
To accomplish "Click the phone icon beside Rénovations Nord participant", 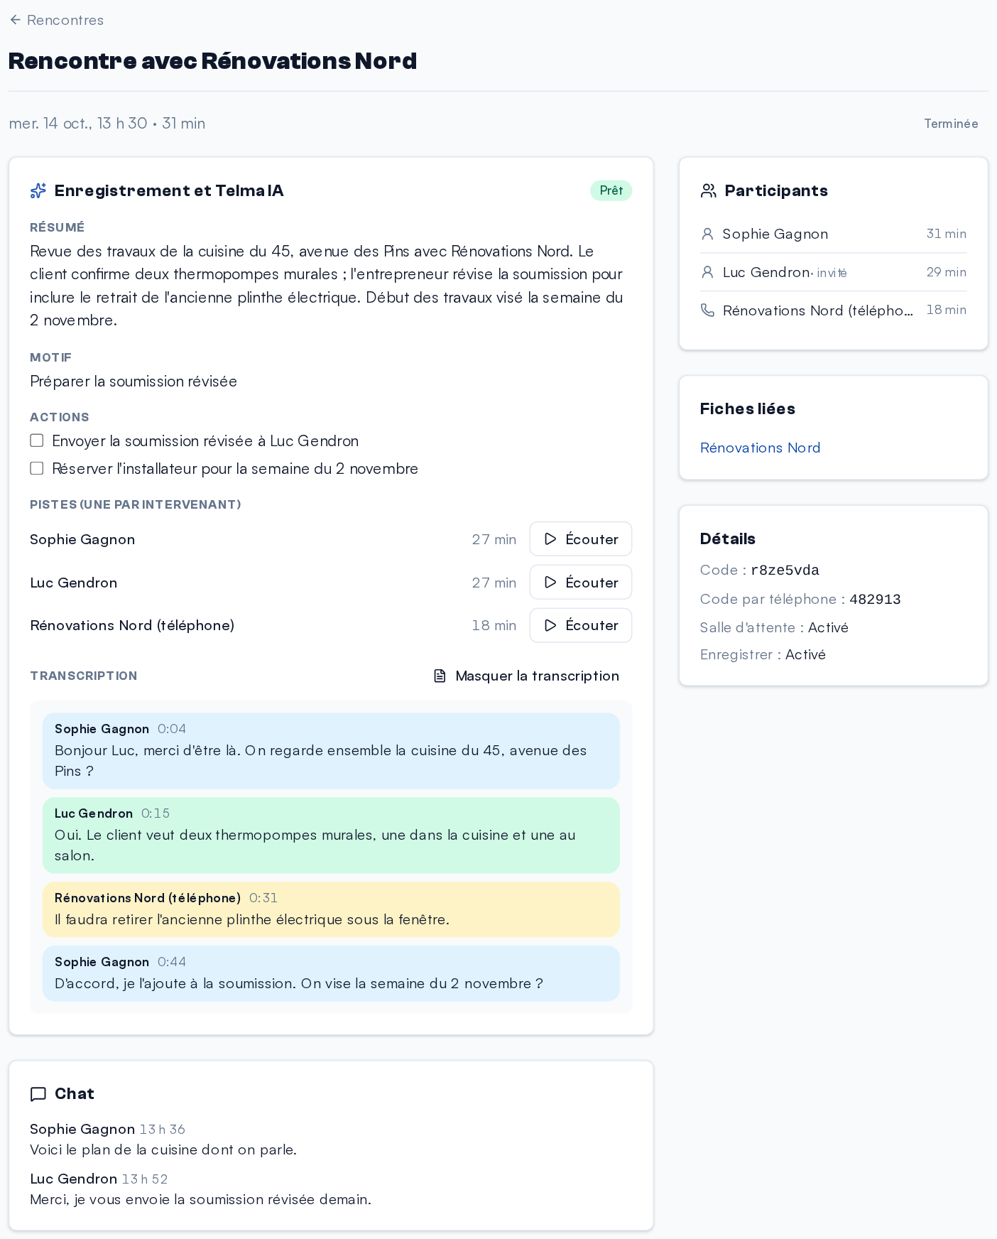I will pos(707,310).
